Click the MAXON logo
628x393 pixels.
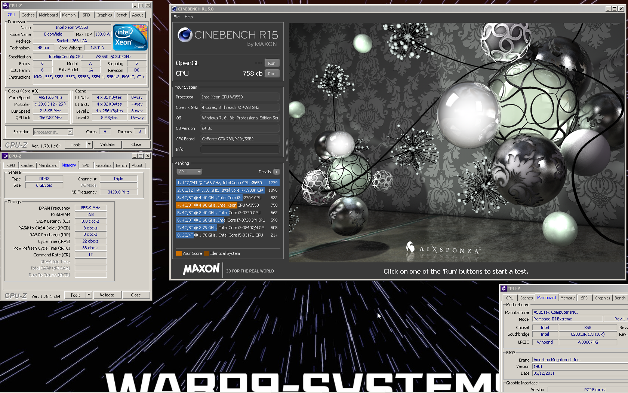tap(201, 269)
